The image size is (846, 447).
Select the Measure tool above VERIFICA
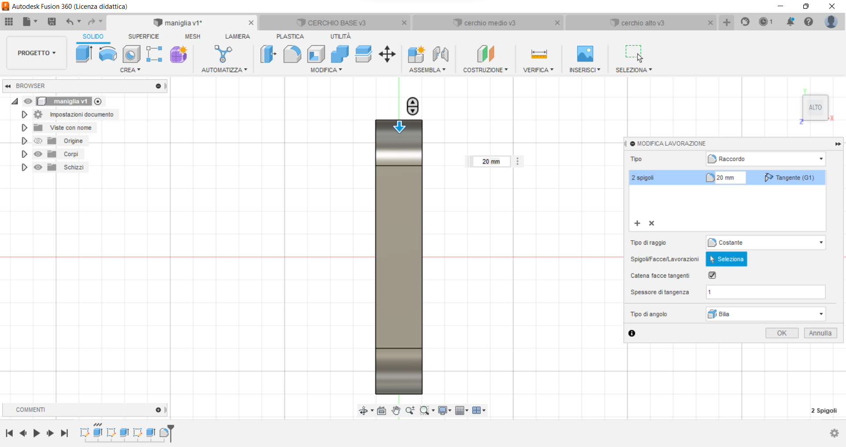click(x=539, y=54)
